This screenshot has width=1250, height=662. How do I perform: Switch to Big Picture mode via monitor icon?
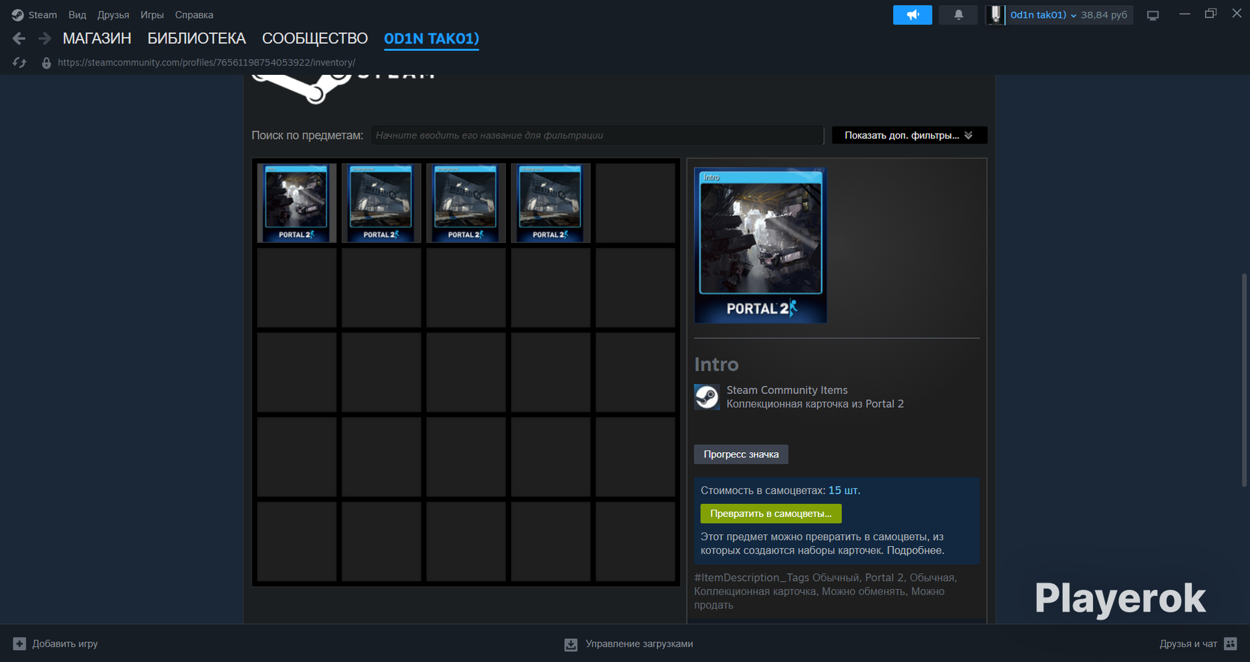tap(1153, 15)
